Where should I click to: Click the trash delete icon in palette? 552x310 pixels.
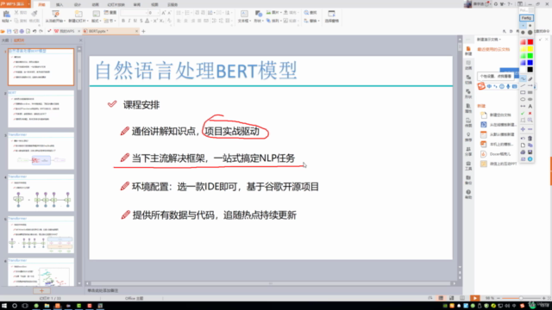tap(530, 138)
